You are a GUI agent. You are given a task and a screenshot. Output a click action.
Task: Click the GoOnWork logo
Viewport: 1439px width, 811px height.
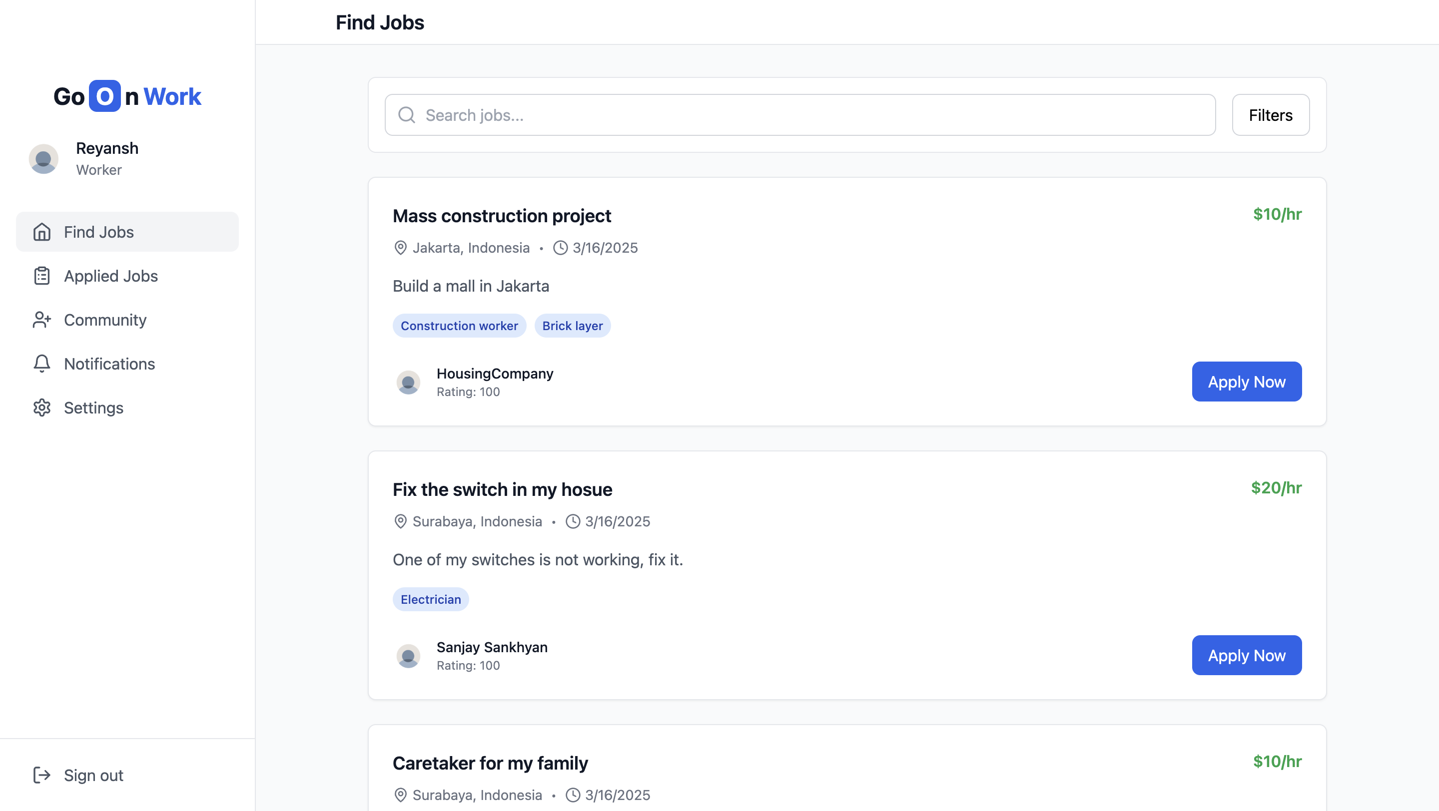(x=127, y=96)
